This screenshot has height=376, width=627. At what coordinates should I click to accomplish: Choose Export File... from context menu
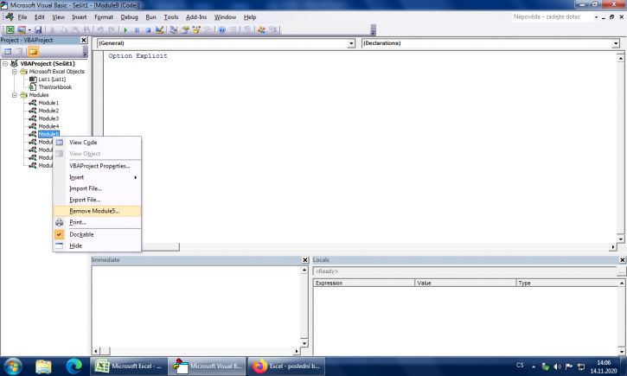tap(97, 200)
